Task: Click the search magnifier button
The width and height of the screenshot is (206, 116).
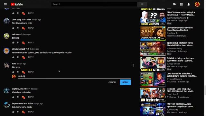Action: coord(142,4)
